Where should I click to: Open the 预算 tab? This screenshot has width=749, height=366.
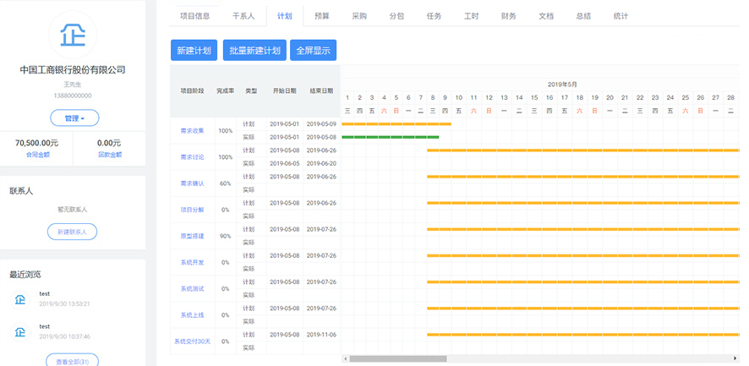point(322,16)
